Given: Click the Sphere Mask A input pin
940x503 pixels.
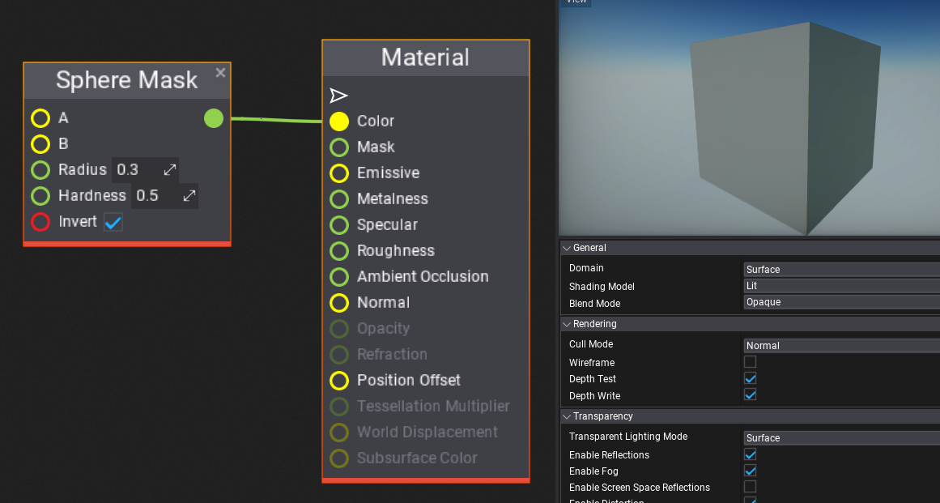Looking at the screenshot, I should [x=40, y=118].
